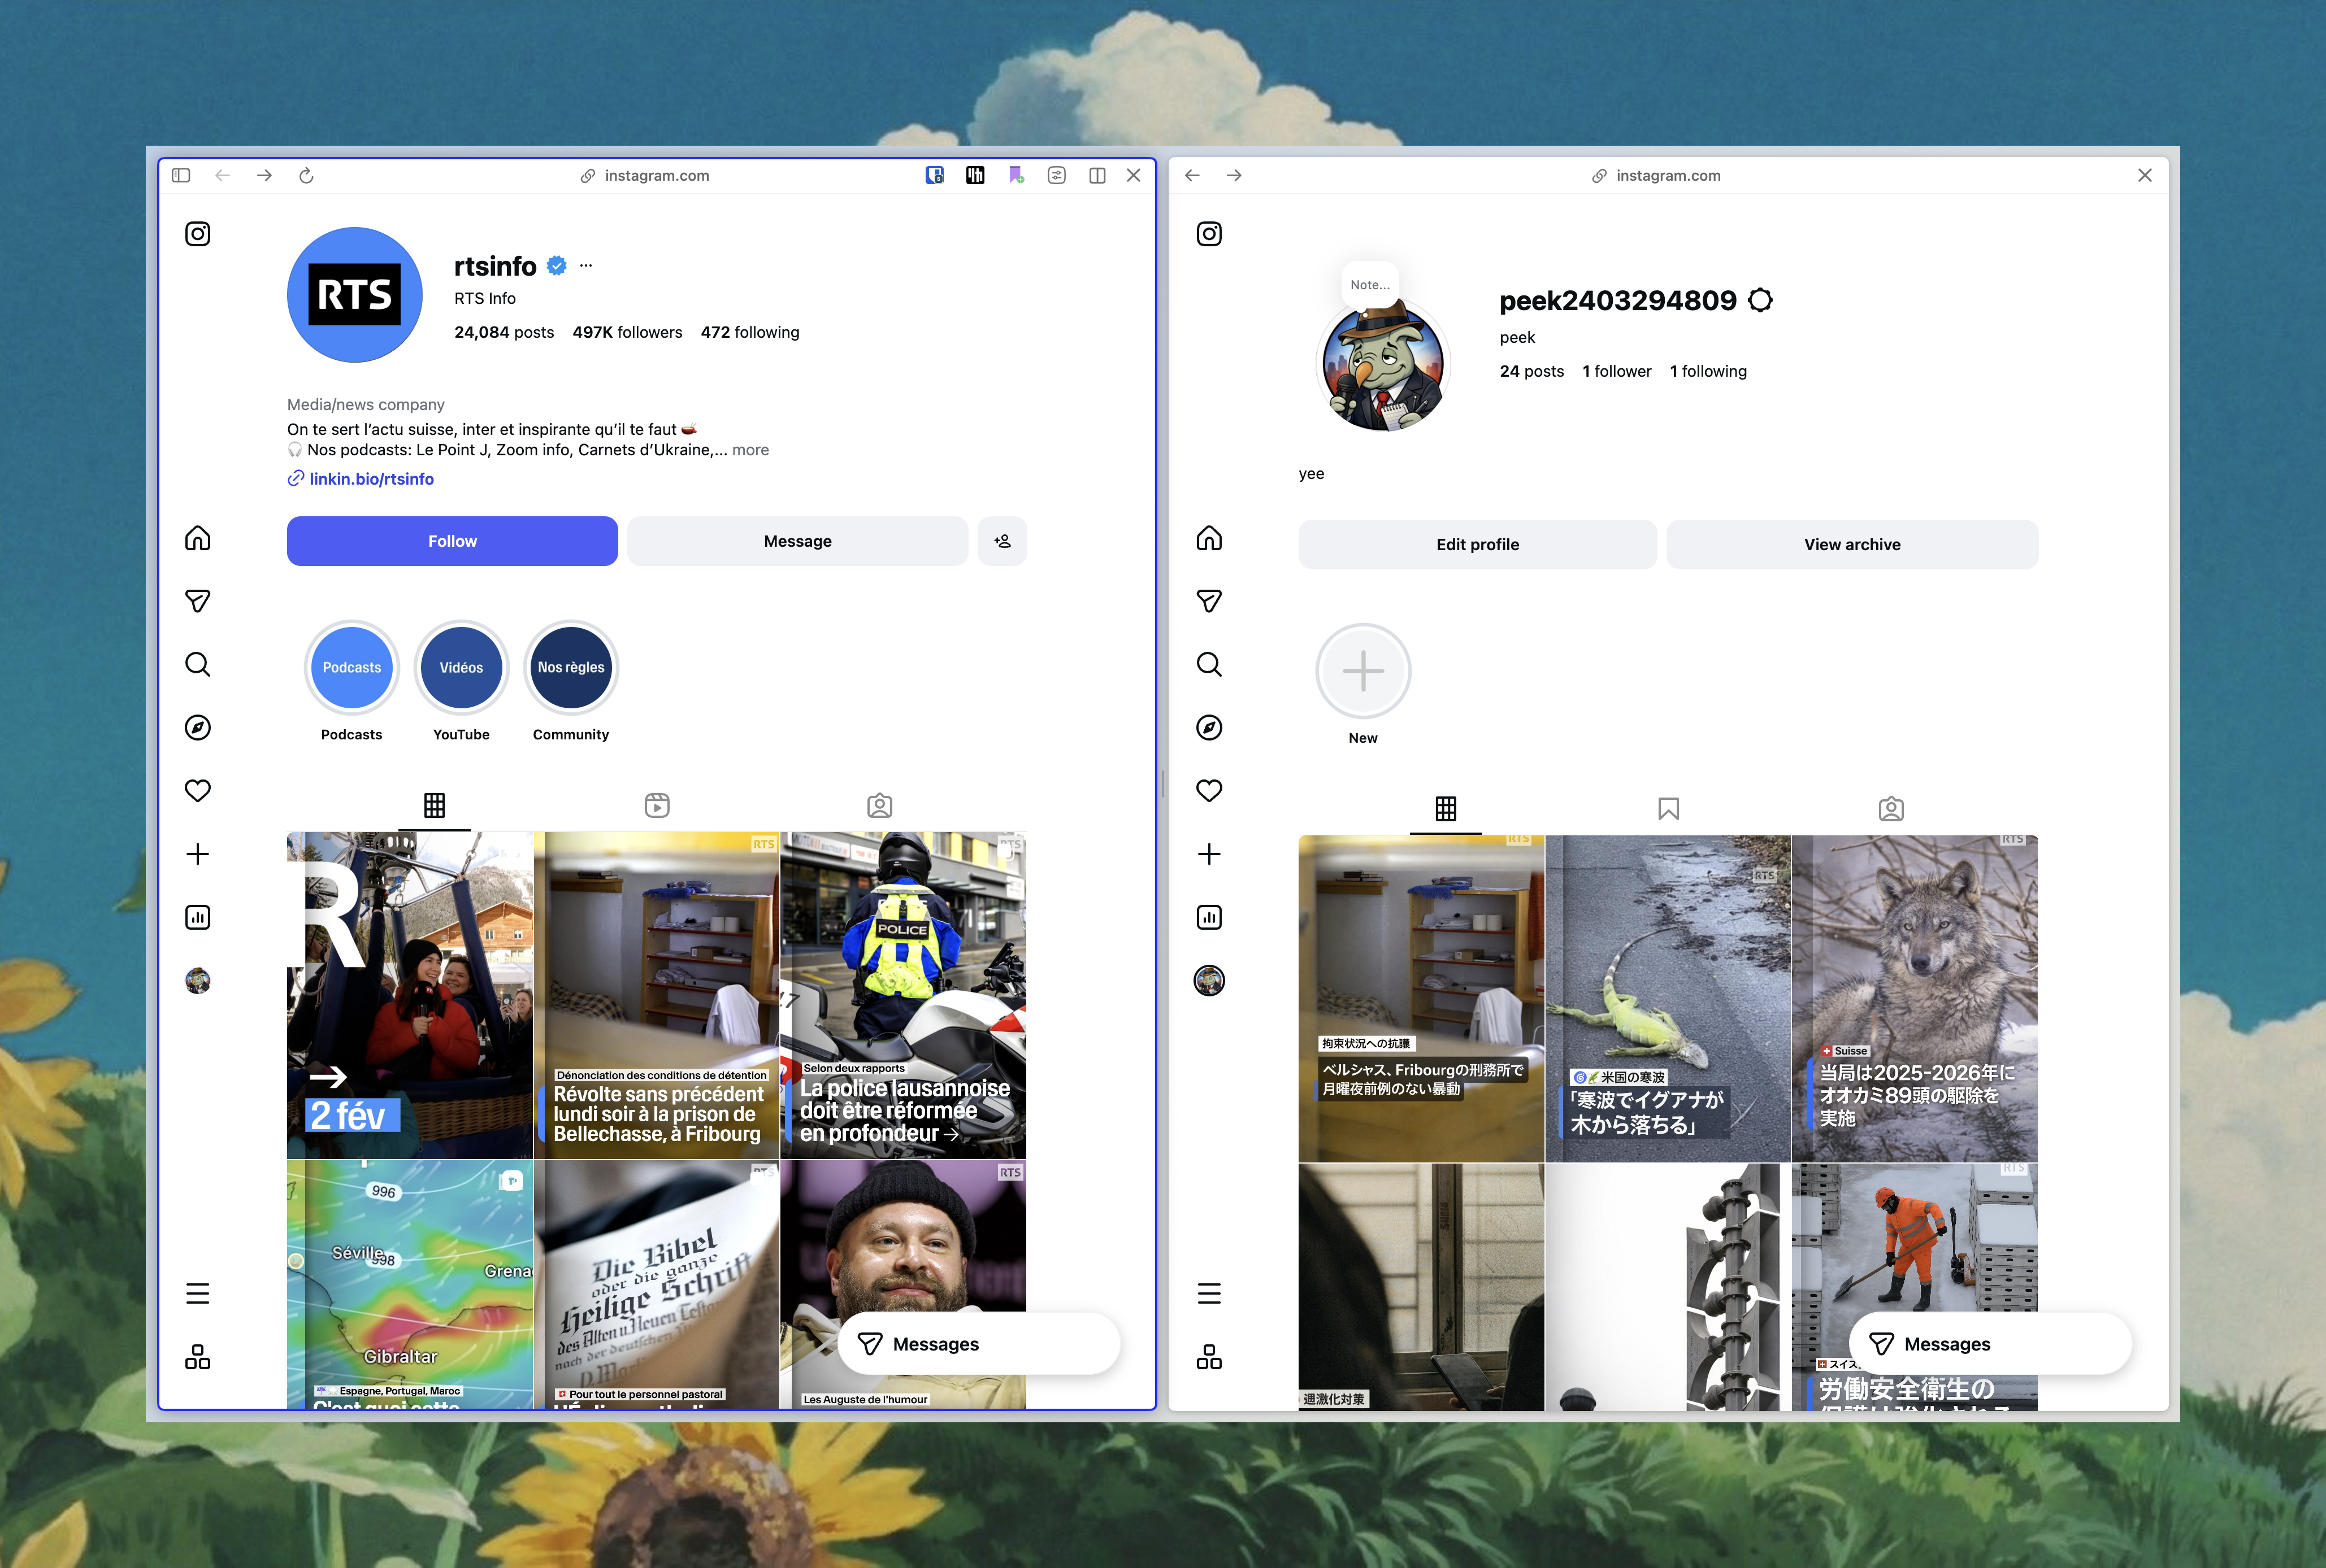Click Create plus icon in right sidebar
2326x1568 pixels.
pos(1209,853)
